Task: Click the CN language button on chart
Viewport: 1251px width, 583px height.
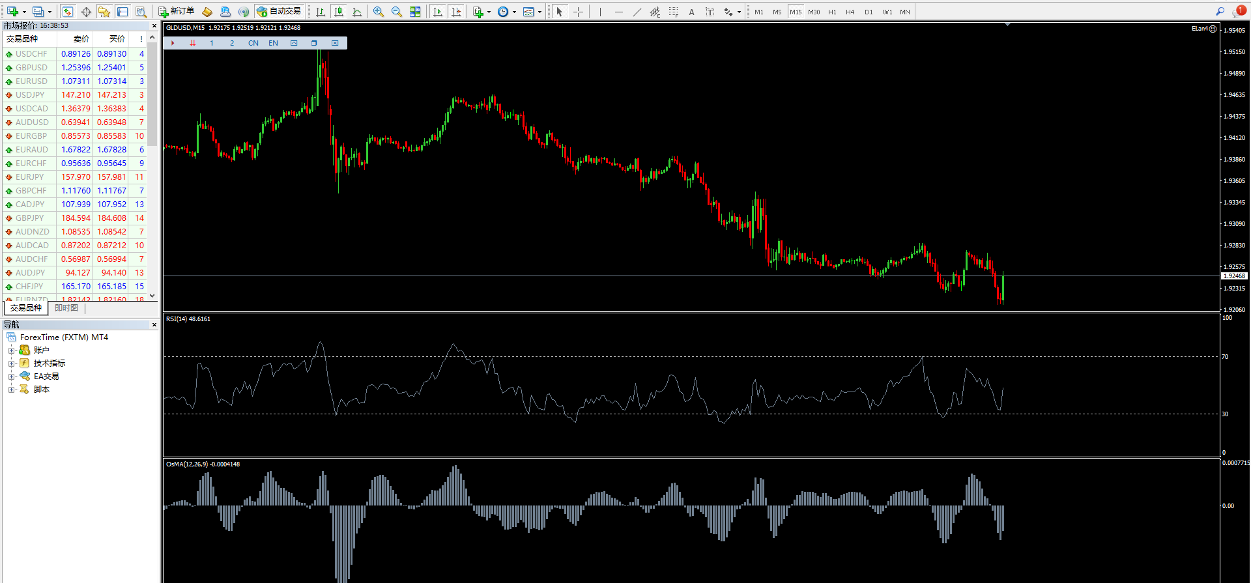Action: click(x=253, y=43)
